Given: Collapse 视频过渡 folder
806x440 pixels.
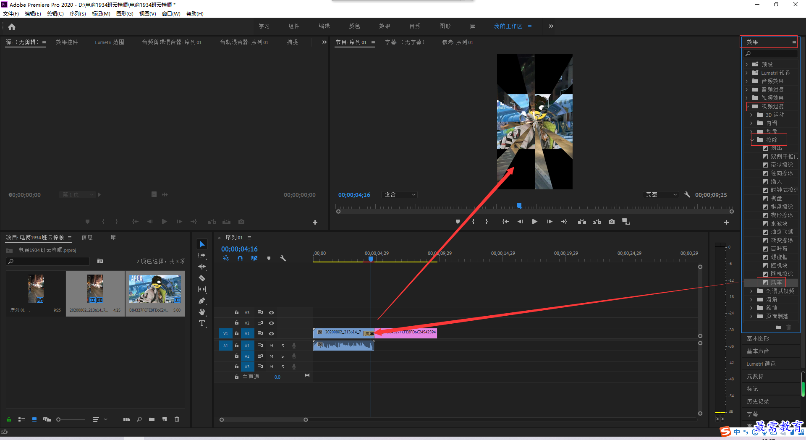Looking at the screenshot, I should pyautogui.click(x=748, y=107).
